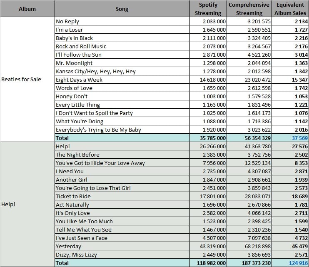The height and width of the screenshot is (267, 309).
Task: Select Eight Days a Week's 14 618 000 value
Action: [x=208, y=80]
